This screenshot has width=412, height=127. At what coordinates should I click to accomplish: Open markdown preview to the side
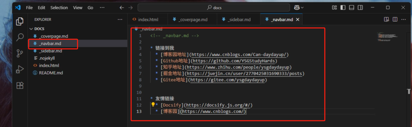click(x=386, y=20)
